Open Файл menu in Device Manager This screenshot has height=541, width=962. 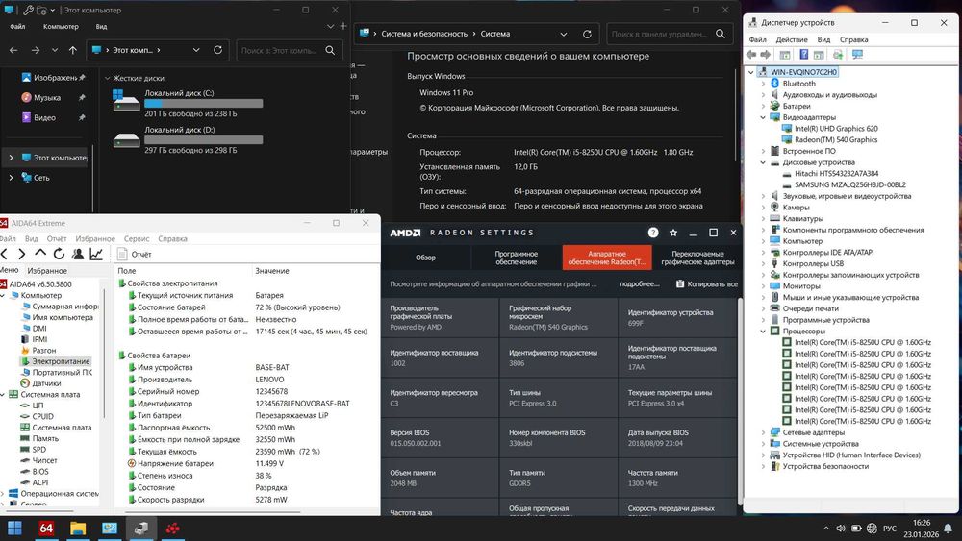point(758,39)
